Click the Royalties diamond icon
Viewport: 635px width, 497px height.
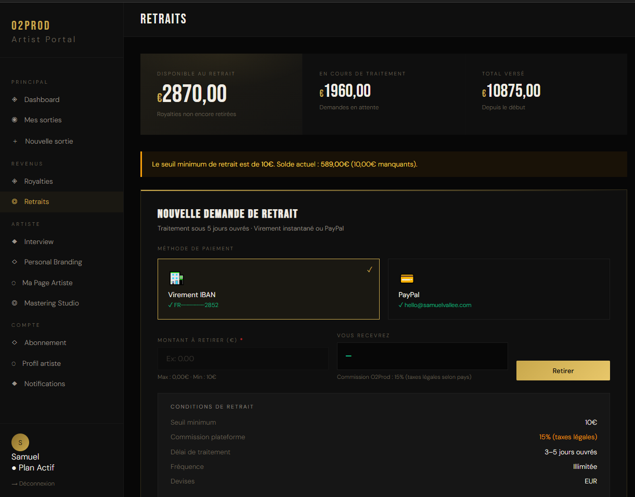pos(15,181)
